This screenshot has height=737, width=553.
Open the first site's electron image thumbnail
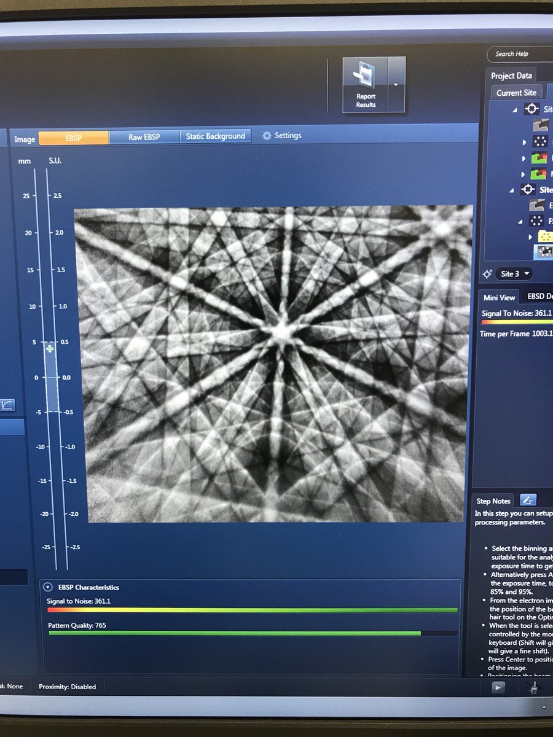(541, 125)
